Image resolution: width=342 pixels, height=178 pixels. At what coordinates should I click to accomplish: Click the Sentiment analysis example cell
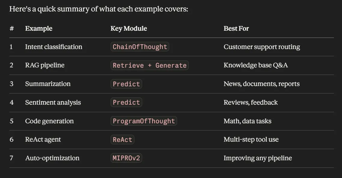click(53, 102)
